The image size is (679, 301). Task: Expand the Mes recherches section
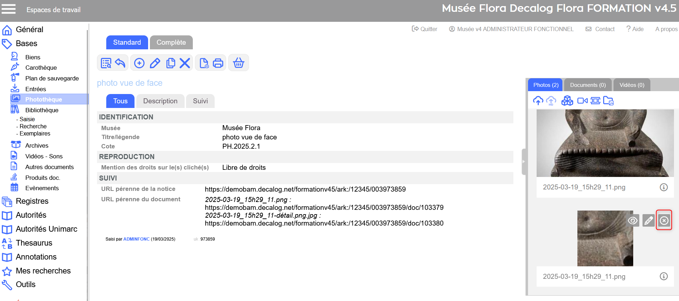coord(43,271)
